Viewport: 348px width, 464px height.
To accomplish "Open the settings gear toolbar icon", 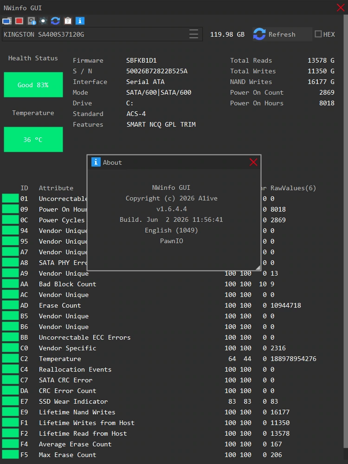I will (43, 21).
